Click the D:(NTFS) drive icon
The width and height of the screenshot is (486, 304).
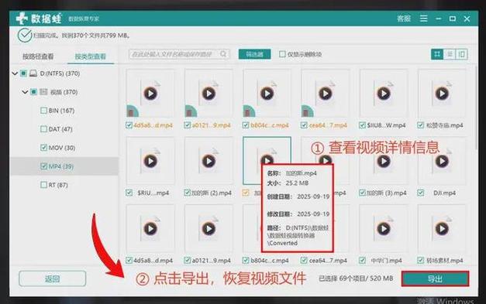click(33, 73)
